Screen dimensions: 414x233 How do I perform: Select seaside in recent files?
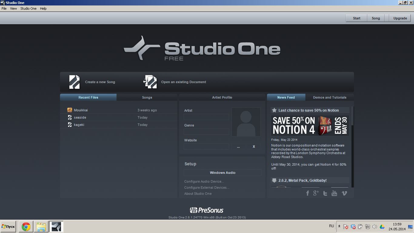119,117
